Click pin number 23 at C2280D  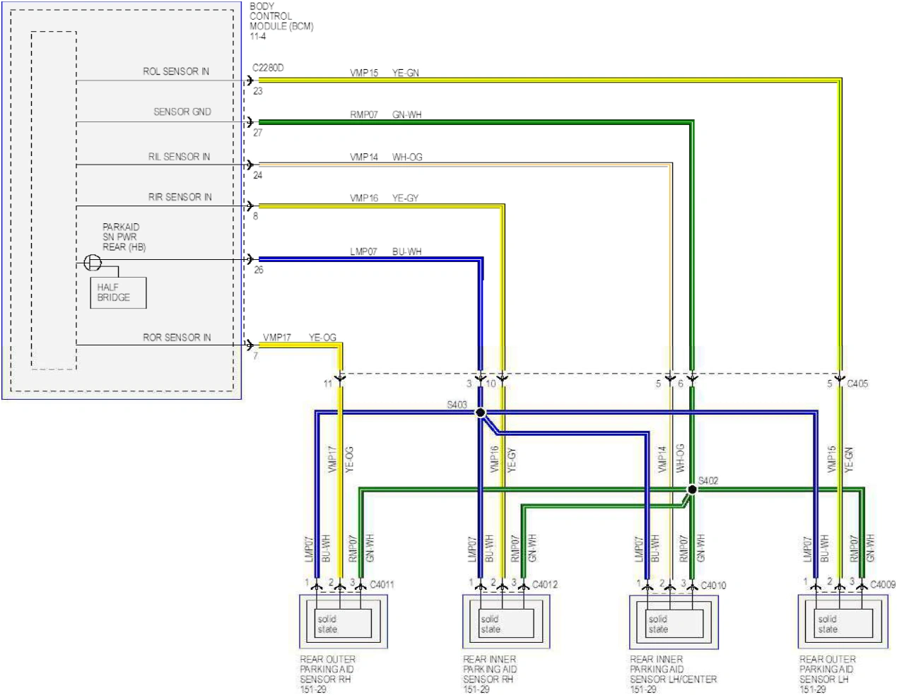click(258, 91)
